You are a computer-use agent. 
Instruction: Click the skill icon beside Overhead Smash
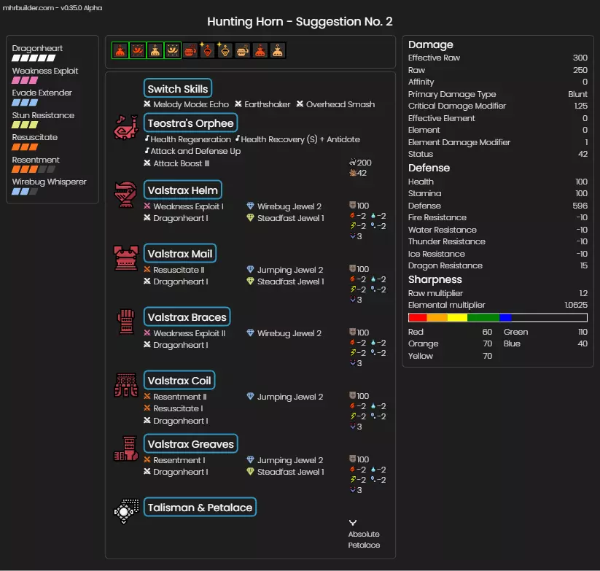click(x=300, y=104)
